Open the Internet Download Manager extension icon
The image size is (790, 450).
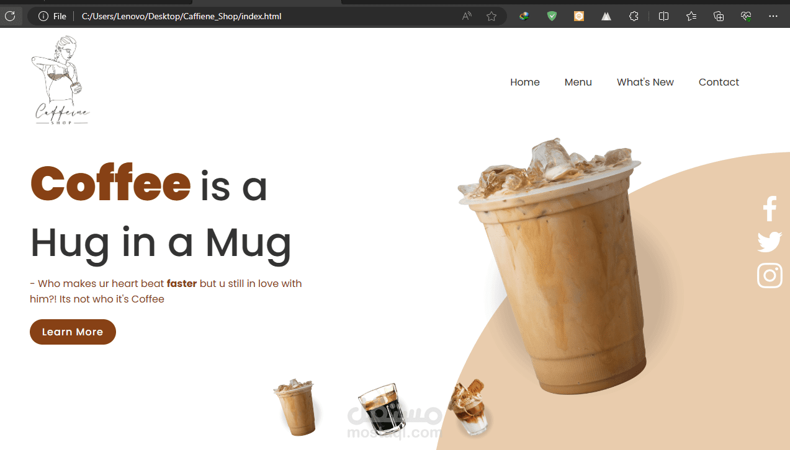tap(524, 16)
